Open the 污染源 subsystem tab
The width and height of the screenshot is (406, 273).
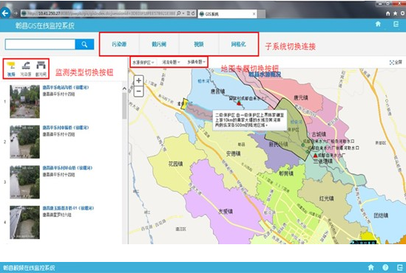[x=119, y=44]
